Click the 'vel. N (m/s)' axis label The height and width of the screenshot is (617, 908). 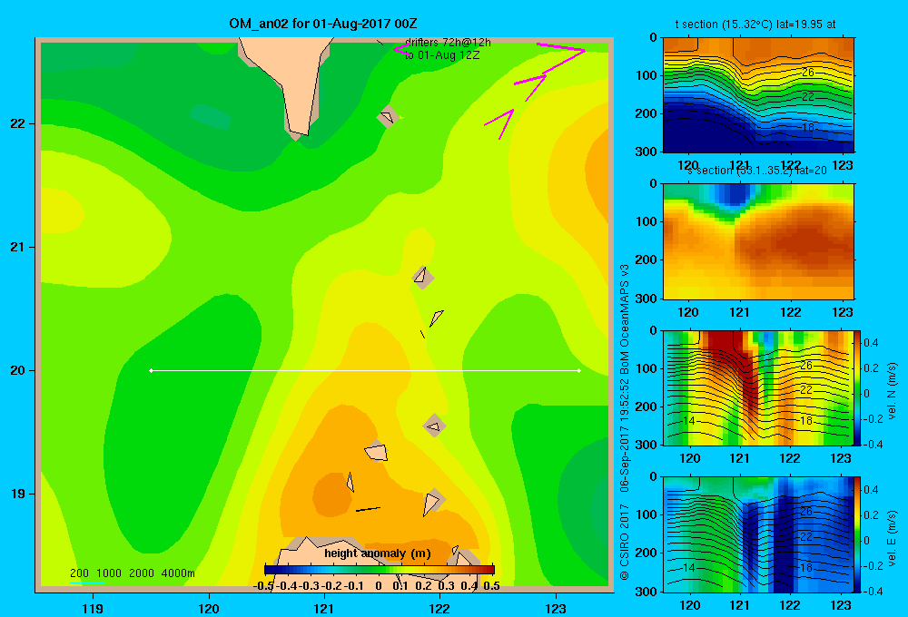coord(892,391)
